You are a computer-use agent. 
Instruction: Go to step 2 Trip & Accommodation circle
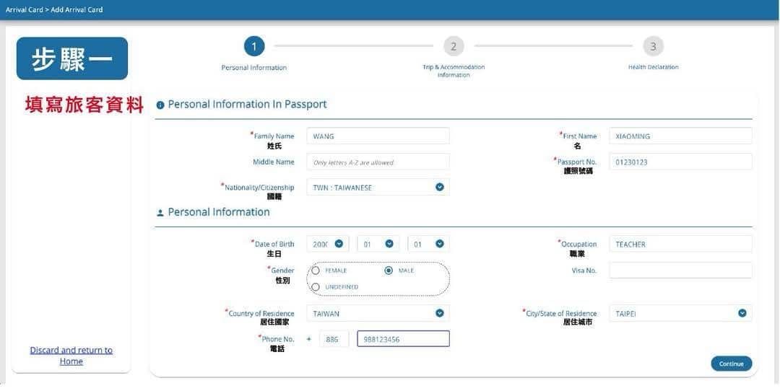coord(454,47)
